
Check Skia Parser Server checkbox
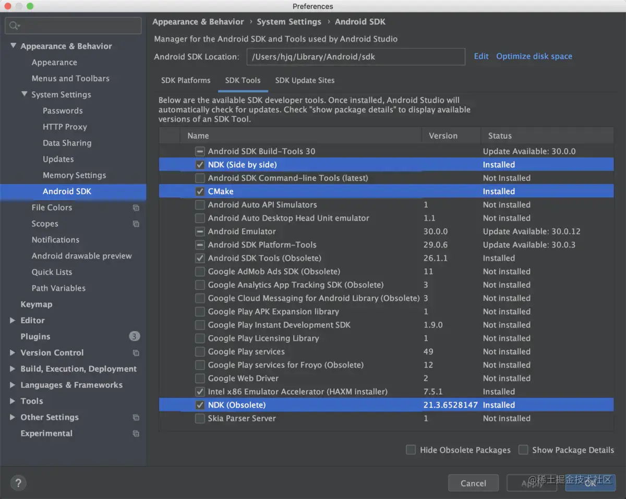point(200,418)
